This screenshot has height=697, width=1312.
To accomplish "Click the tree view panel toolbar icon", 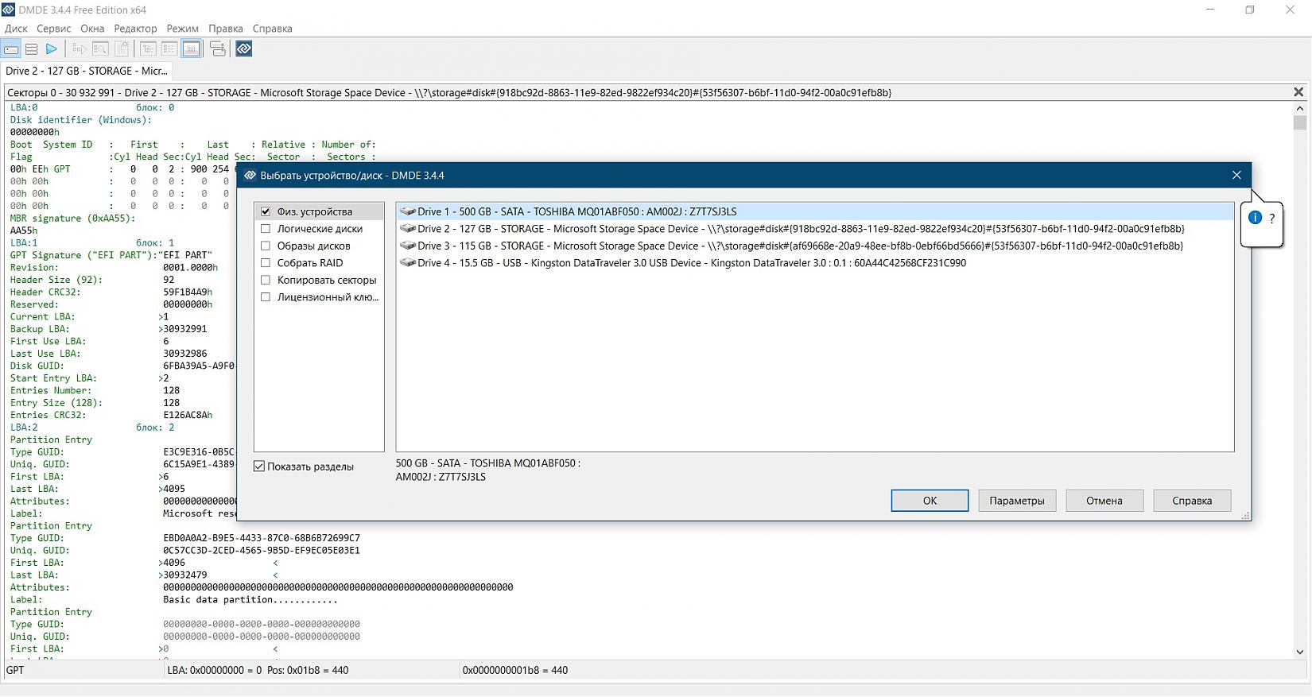I will tap(148, 49).
